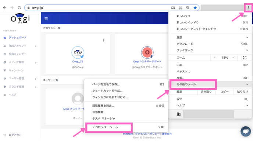This screenshot has width=253, height=142.
Task: Expand ユーザー管理 sidebar chevron
Action: point(36,79)
